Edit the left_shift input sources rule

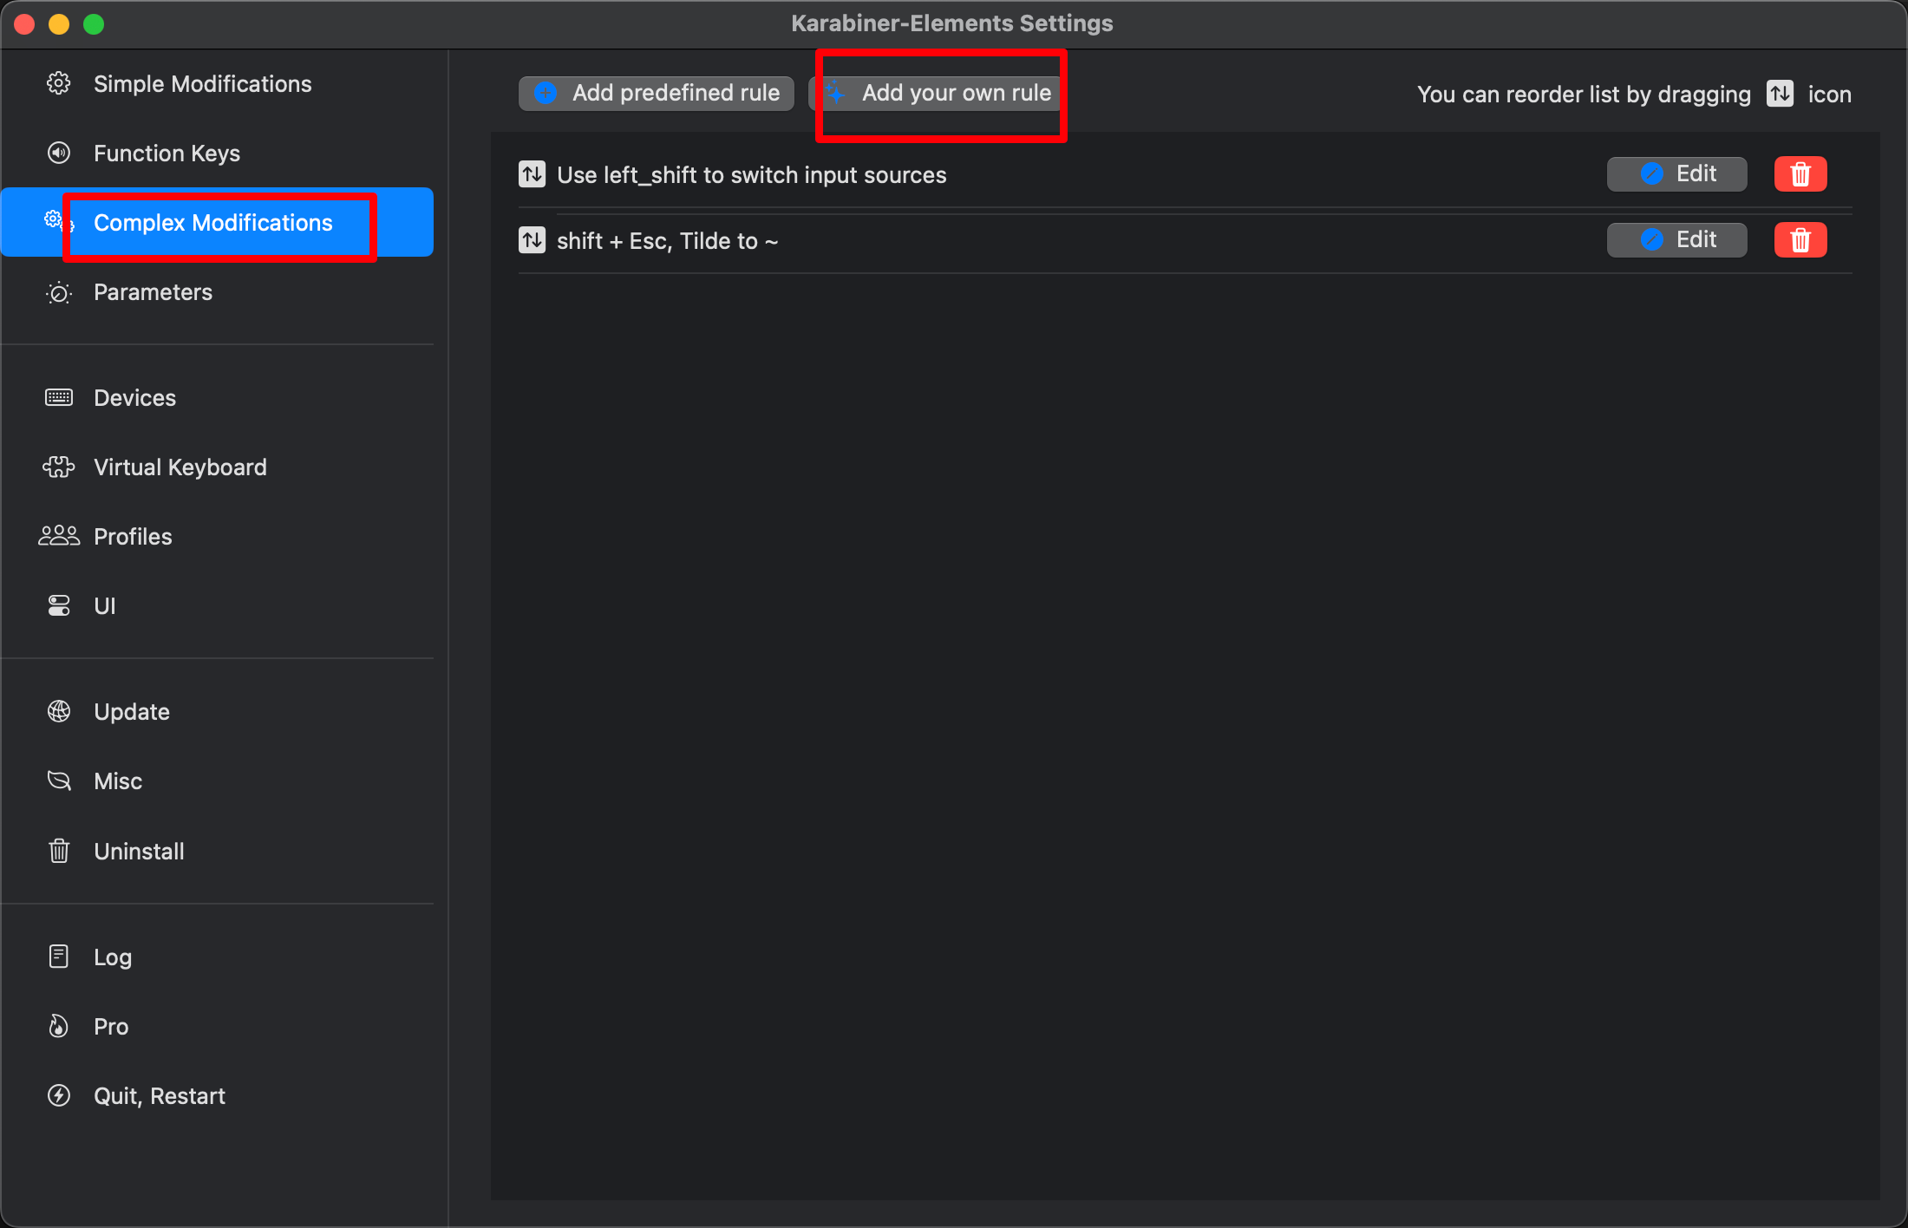pyautogui.click(x=1676, y=174)
